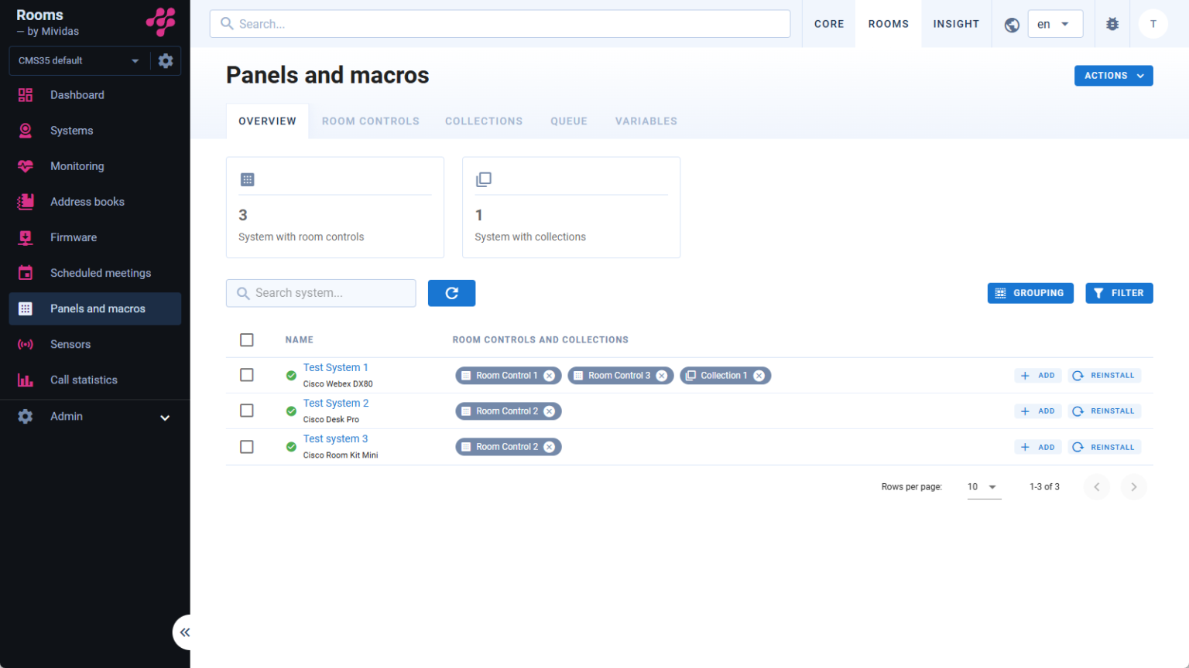Viewport: 1189px width, 668px height.
Task: Open Panels and macros in sidebar
Action: (x=95, y=308)
